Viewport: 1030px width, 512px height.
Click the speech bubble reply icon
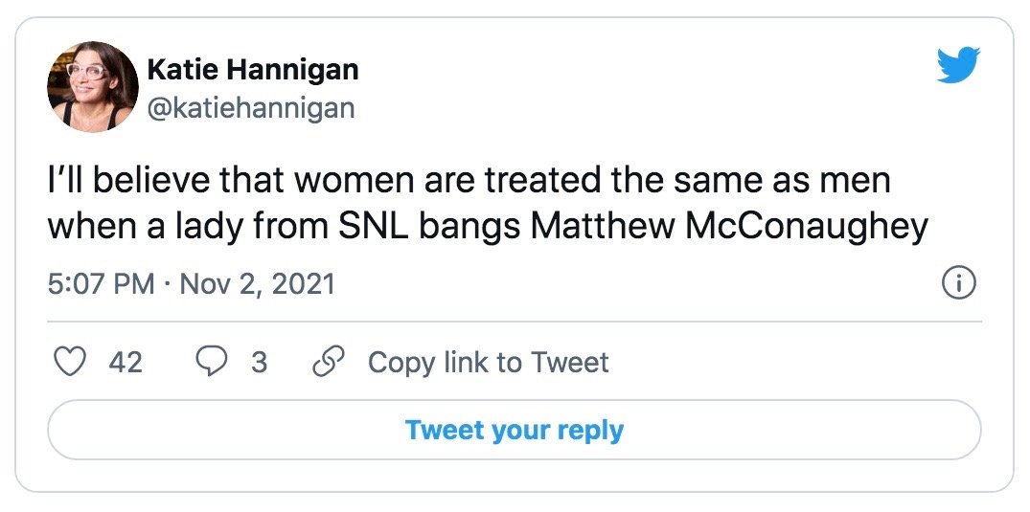click(212, 363)
